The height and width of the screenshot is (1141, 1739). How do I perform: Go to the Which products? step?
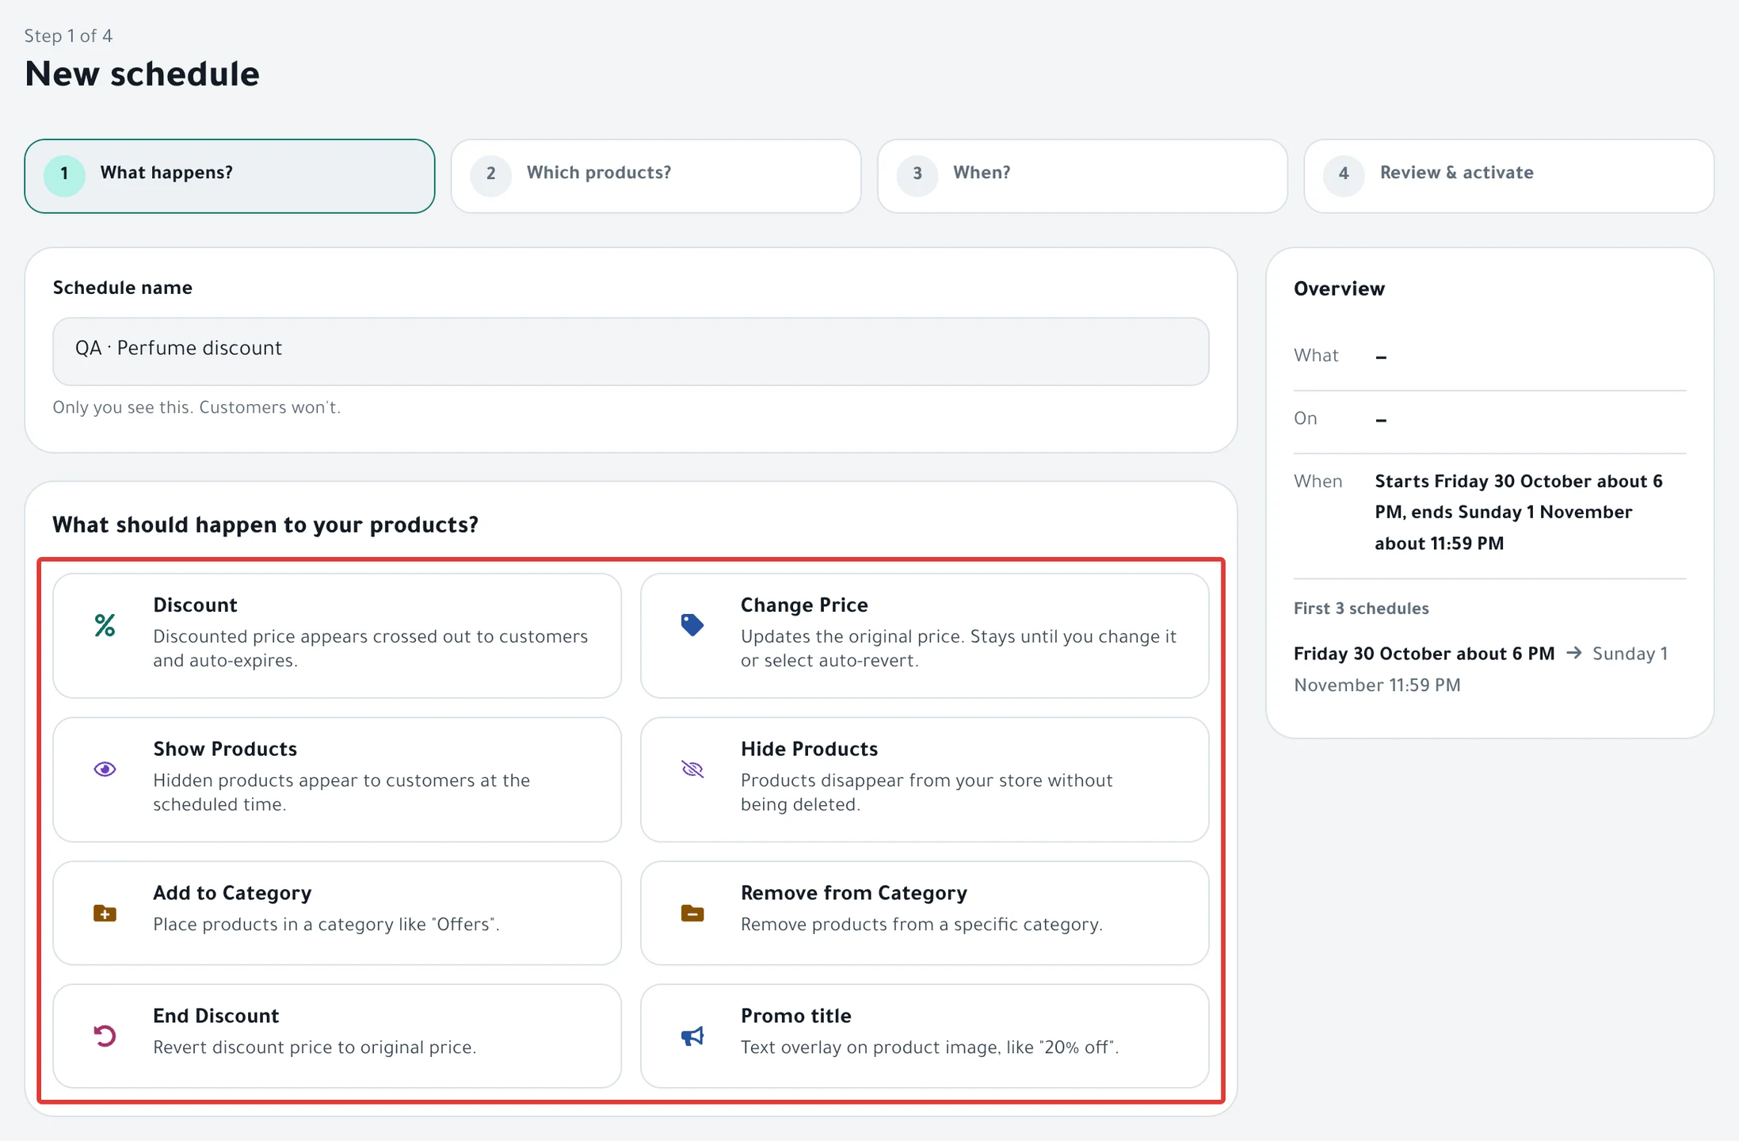pos(656,176)
